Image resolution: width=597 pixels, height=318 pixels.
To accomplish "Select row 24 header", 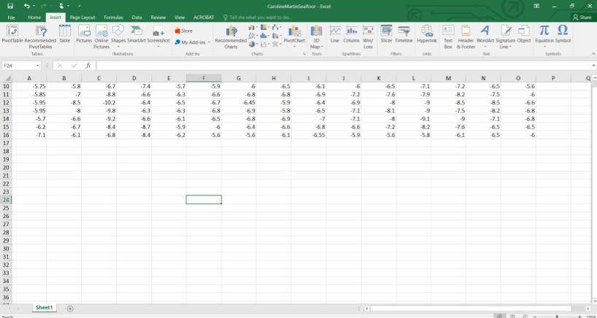I will 6,200.
